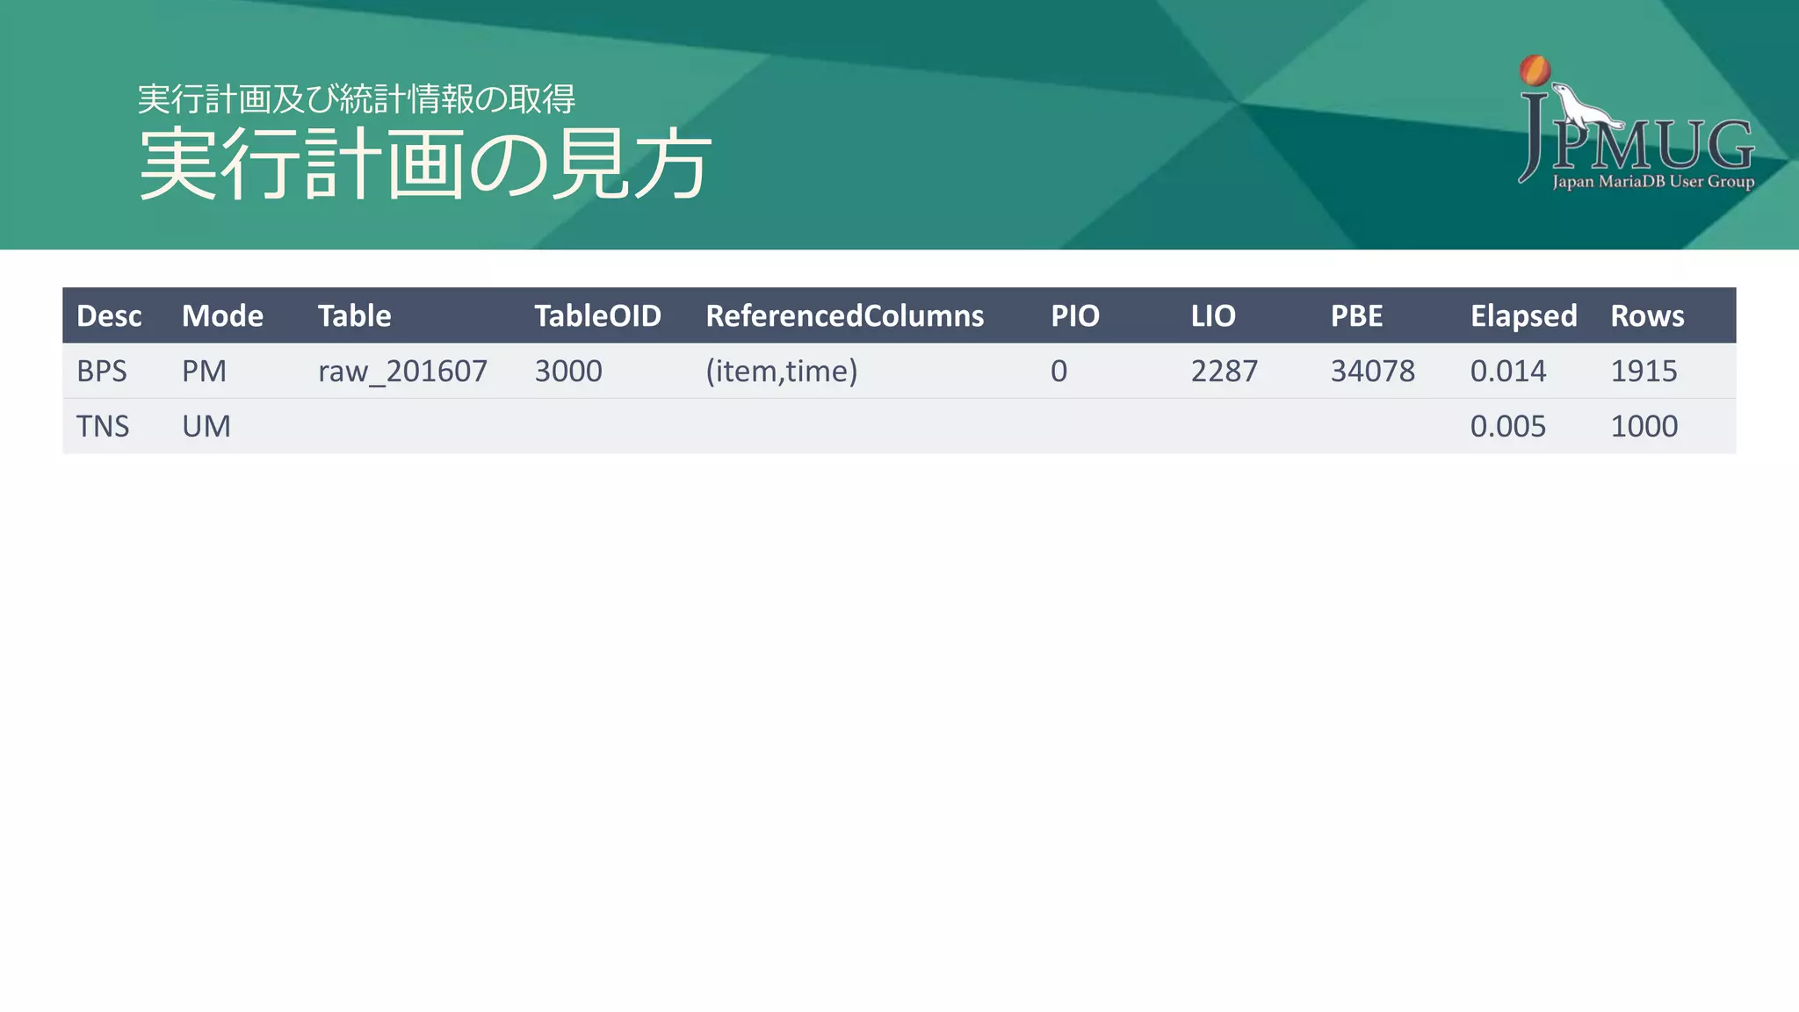The width and height of the screenshot is (1799, 1012).
Task: Click the TableOID column header
Action: click(x=597, y=315)
